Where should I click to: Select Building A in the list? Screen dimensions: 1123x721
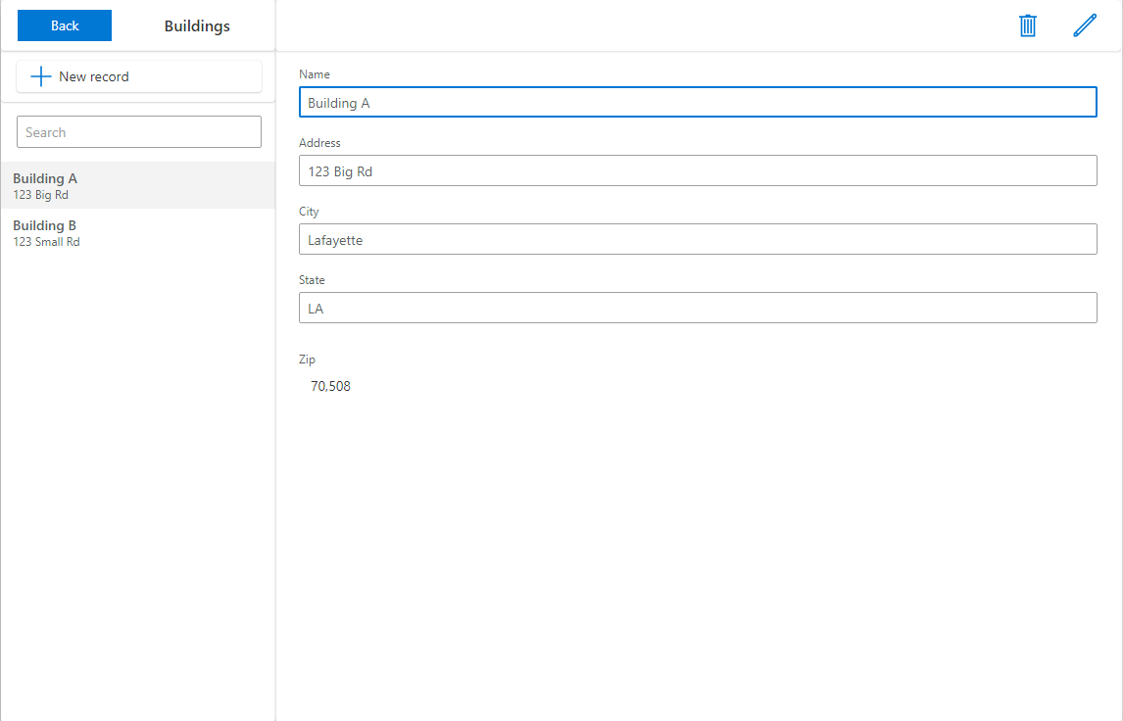[x=137, y=185]
